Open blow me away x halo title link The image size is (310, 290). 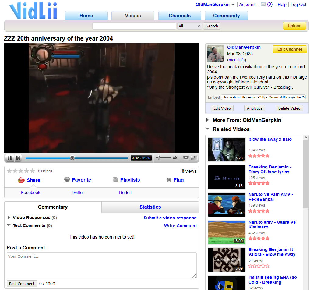click(x=270, y=139)
